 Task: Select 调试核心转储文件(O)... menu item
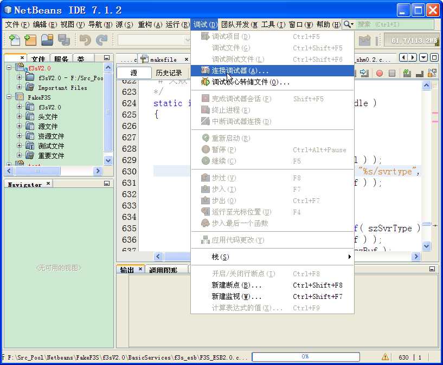pos(272,82)
